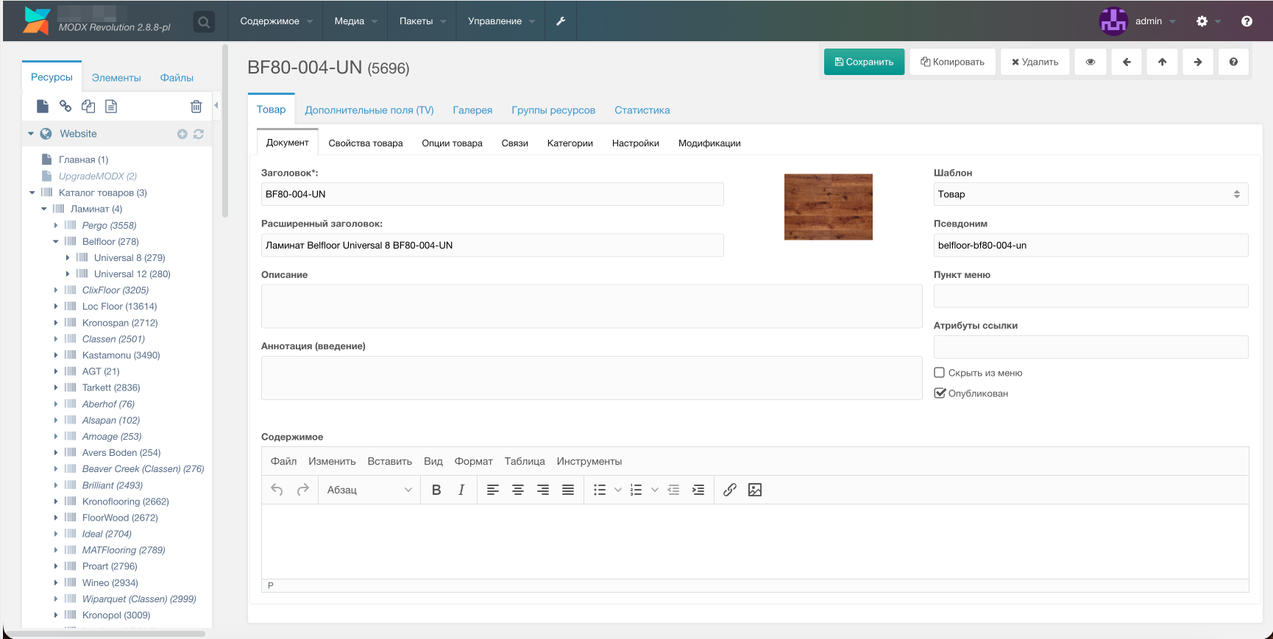Align text to center in the editor

518,490
